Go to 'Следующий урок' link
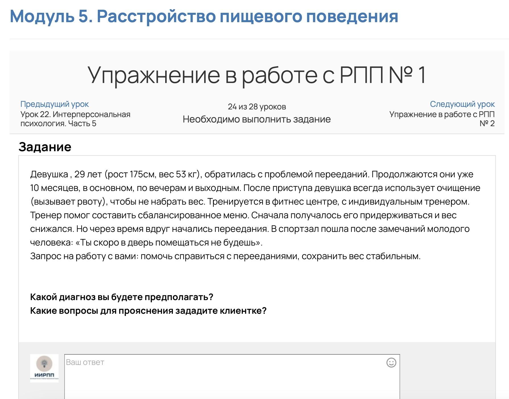Viewport: 509px width, 399px height. (x=462, y=104)
